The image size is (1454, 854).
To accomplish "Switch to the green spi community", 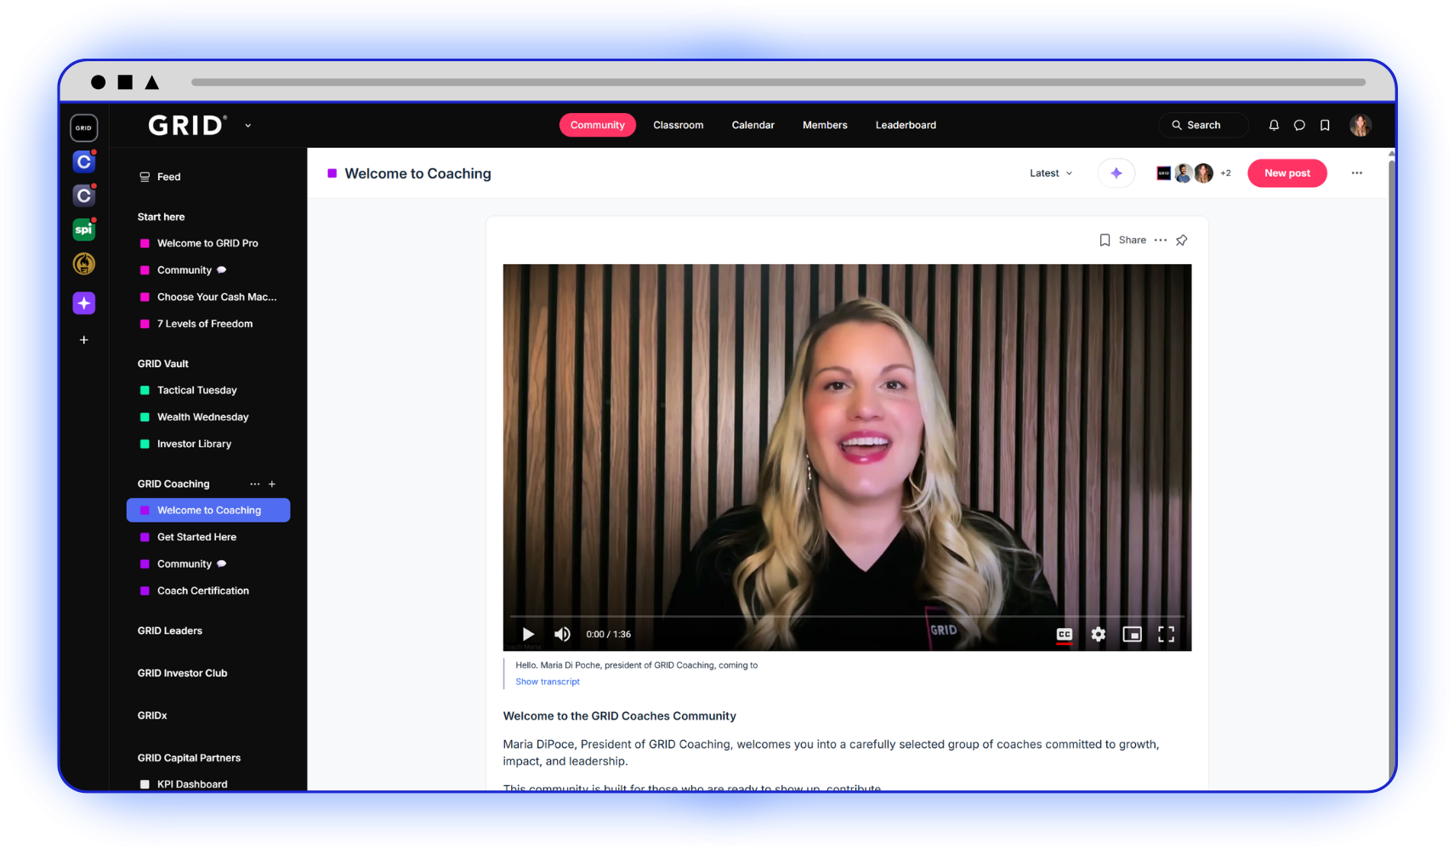I will pyautogui.click(x=83, y=229).
